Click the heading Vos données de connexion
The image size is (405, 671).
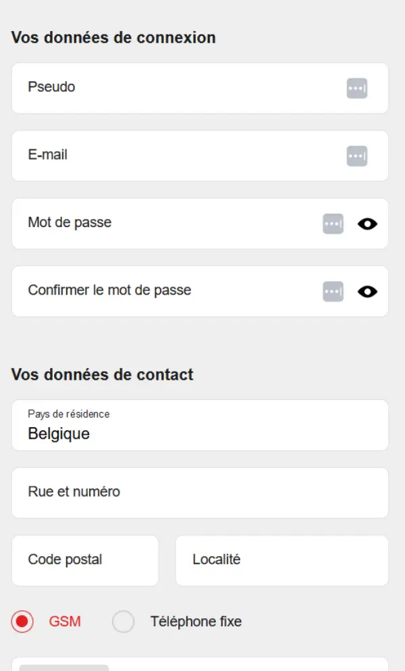114,38
